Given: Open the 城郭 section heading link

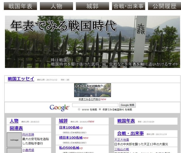Looking at the screenshot, I should pos(63,121).
